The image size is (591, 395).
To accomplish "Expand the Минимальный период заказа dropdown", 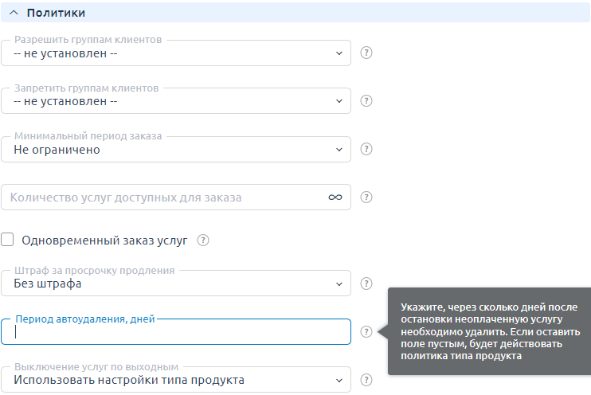I will pyautogui.click(x=175, y=149).
